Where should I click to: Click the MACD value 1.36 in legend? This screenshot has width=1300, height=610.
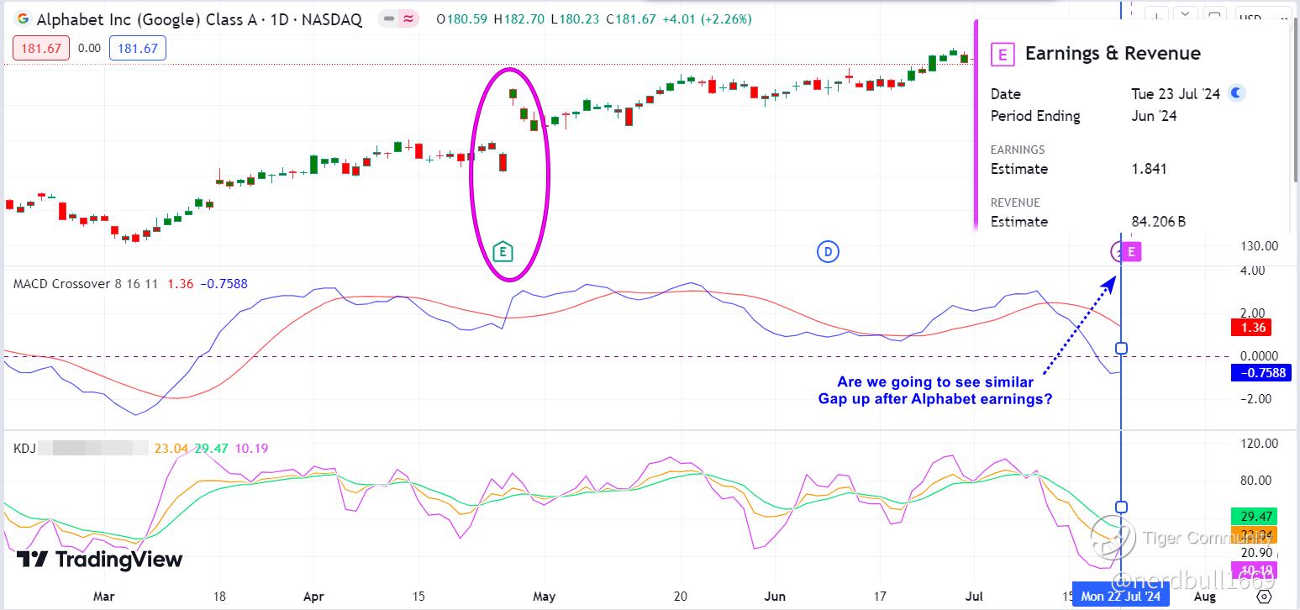[x=180, y=284]
